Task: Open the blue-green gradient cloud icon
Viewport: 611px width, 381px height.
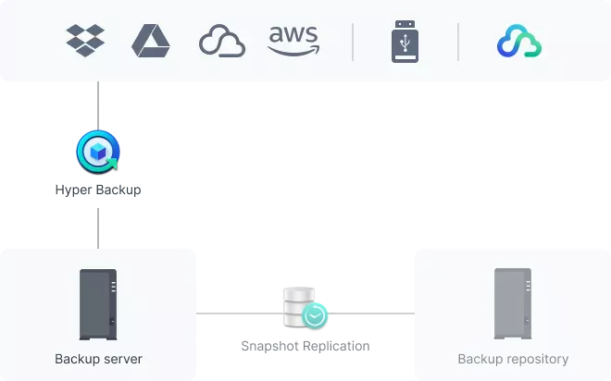Action: [x=518, y=42]
